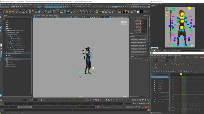This screenshot has height=114, width=204.
Task: Open the Windows menu in Maya menu bar
Action: (25, 4)
